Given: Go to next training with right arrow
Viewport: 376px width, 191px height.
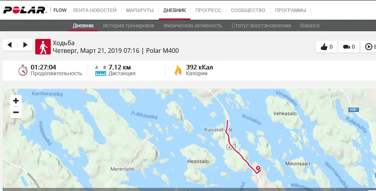Looking at the screenshot, I should pos(25,45).
